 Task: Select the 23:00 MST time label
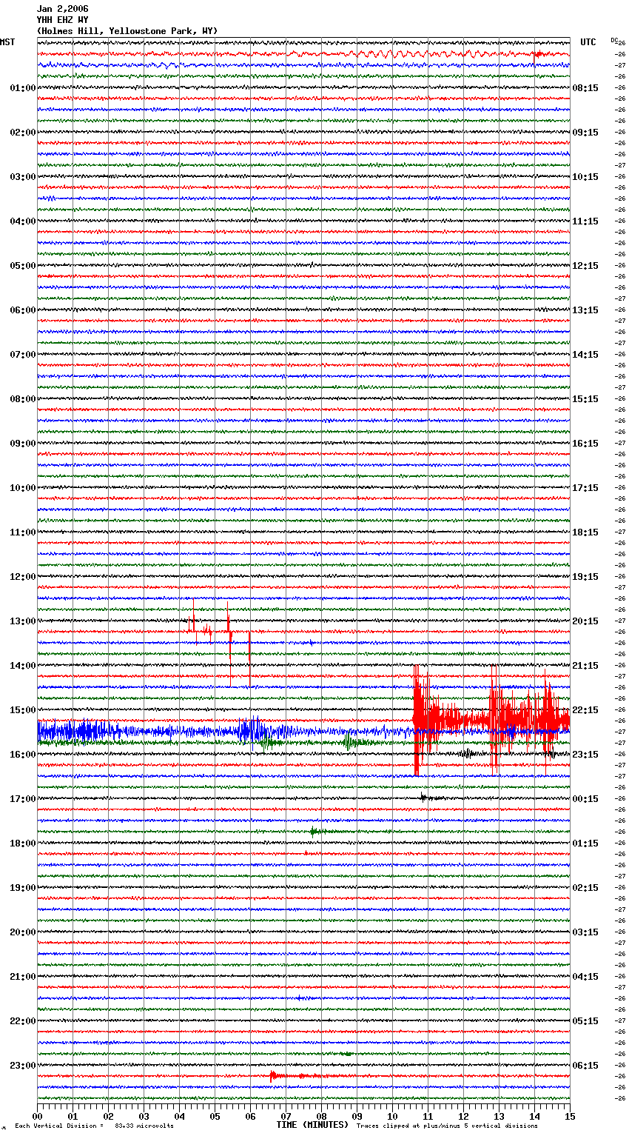(22, 1066)
